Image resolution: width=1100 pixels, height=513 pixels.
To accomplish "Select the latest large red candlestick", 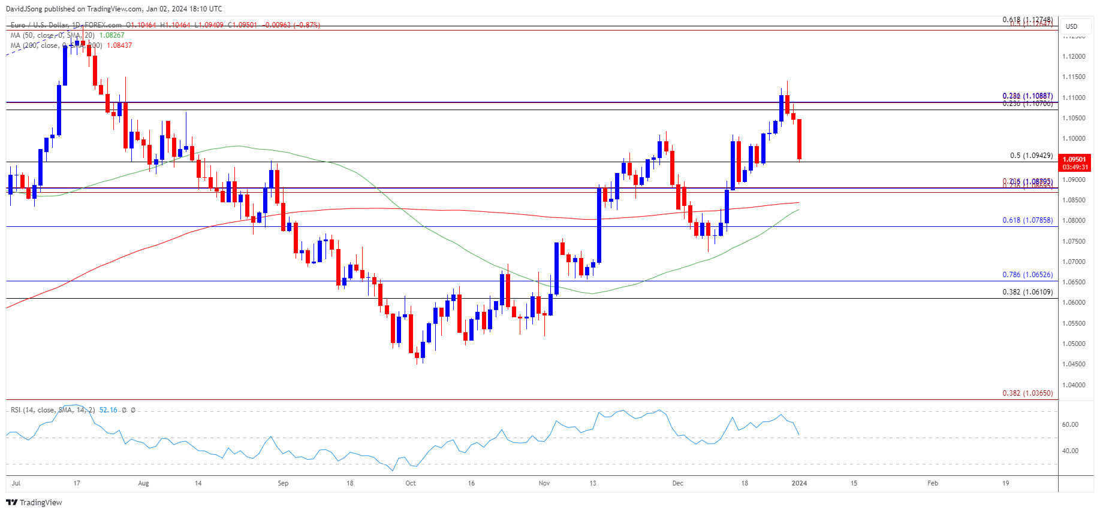I will 799,139.
